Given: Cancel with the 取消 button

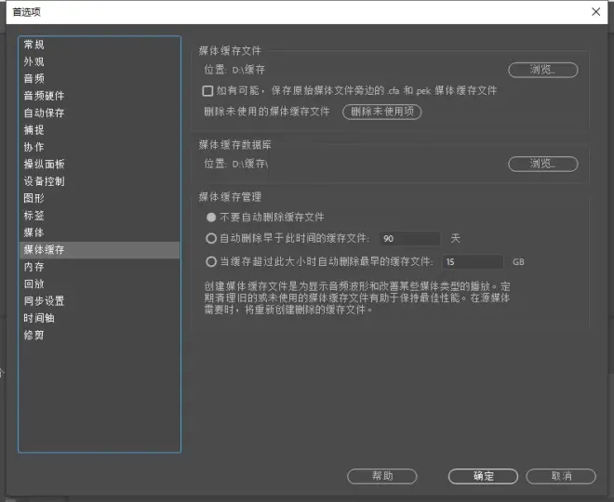Looking at the screenshot, I should (561, 476).
